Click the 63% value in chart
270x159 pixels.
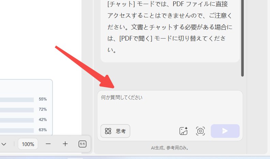click(x=43, y=130)
